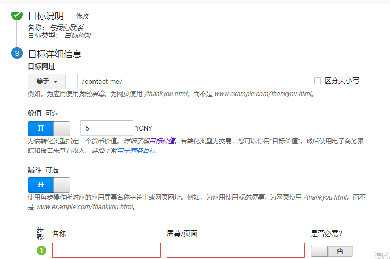Viewport: 390px width, 259px height.
Task: Click the green checkmark icon beside 目标说明
Action: coord(17,15)
